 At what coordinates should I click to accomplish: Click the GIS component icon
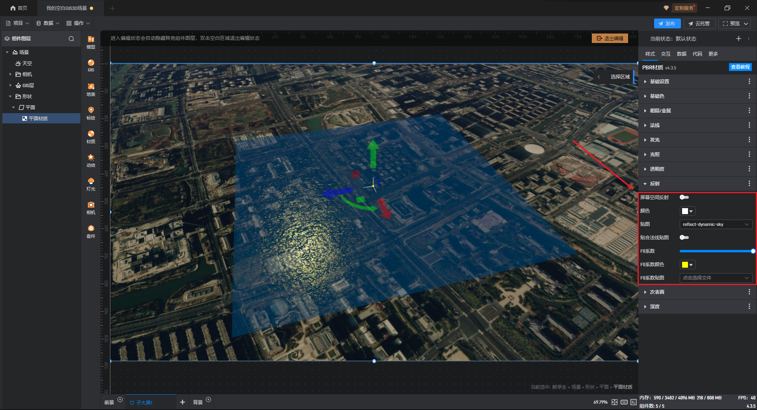91,65
